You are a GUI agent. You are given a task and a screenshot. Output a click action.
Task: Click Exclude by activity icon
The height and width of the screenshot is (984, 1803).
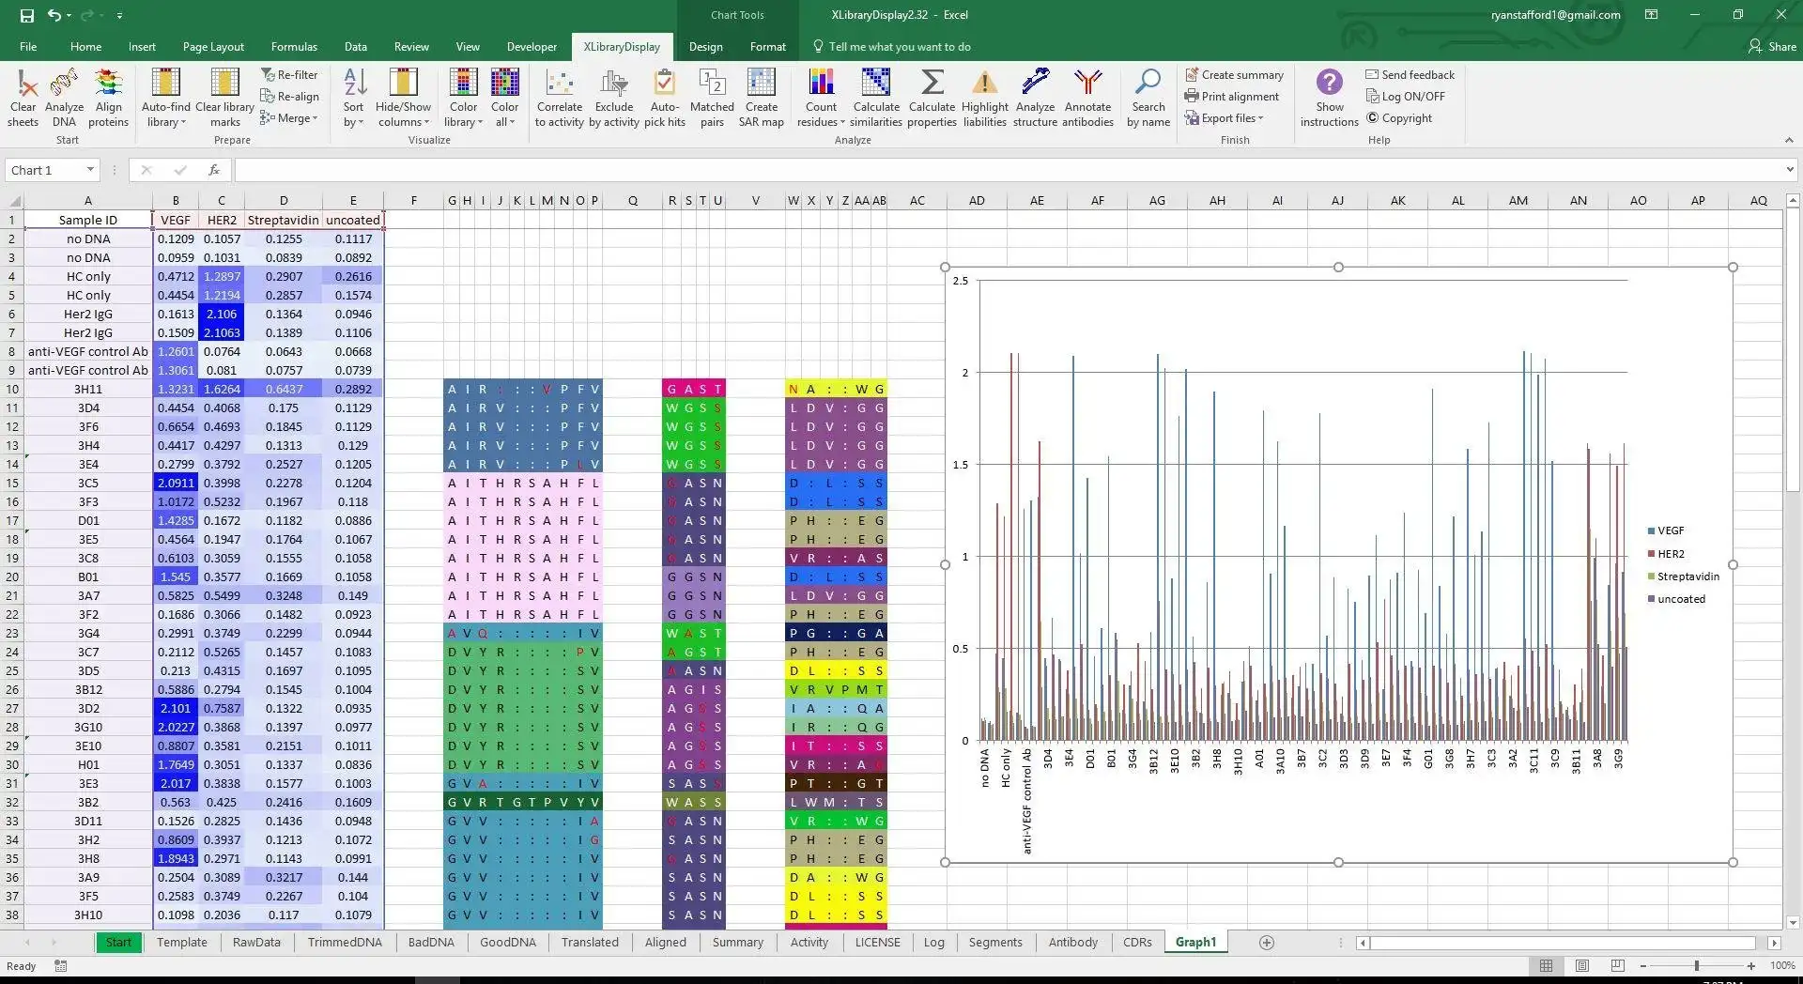click(614, 98)
